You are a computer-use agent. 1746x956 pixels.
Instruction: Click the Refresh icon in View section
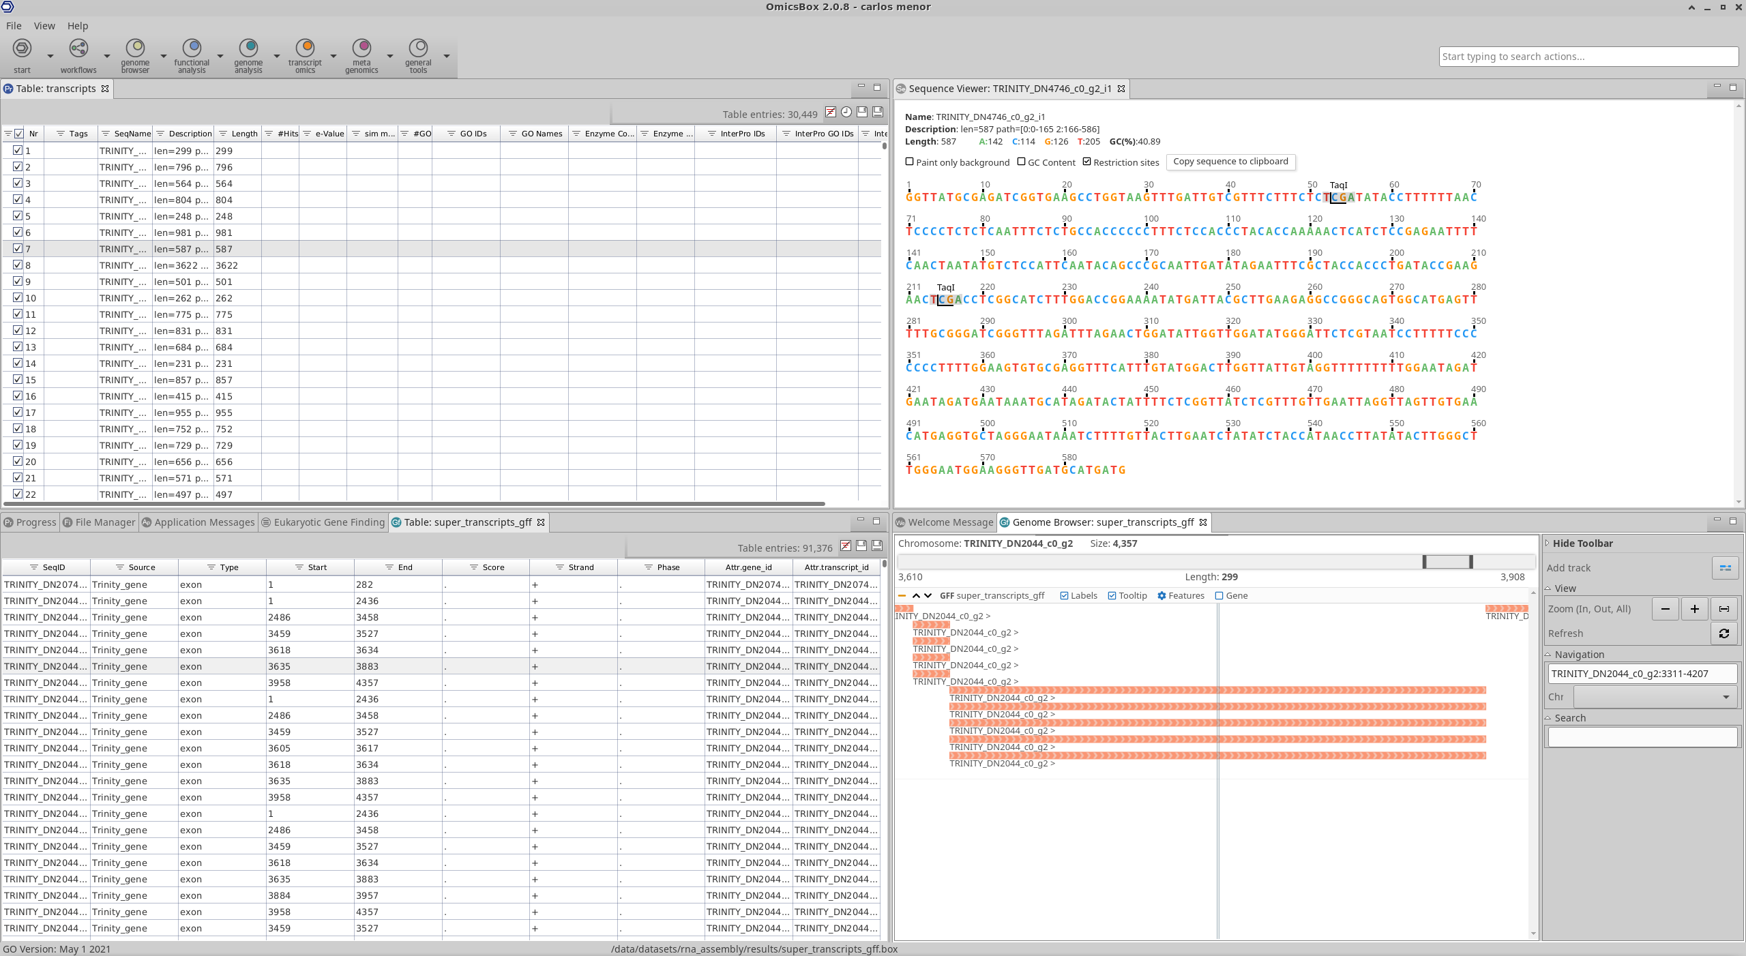(1723, 633)
